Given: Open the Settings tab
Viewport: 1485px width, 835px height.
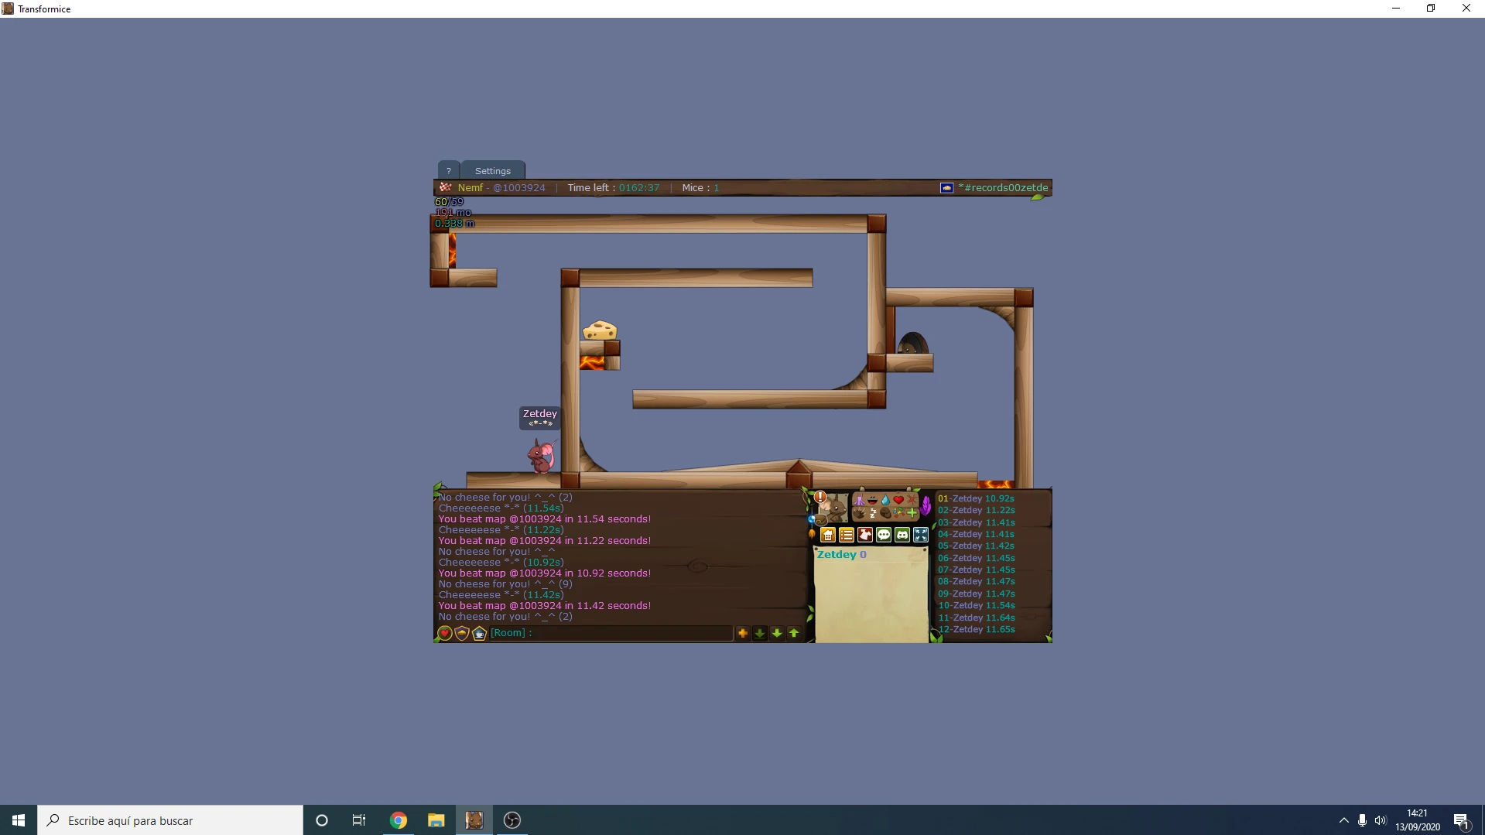Looking at the screenshot, I should coord(493,170).
